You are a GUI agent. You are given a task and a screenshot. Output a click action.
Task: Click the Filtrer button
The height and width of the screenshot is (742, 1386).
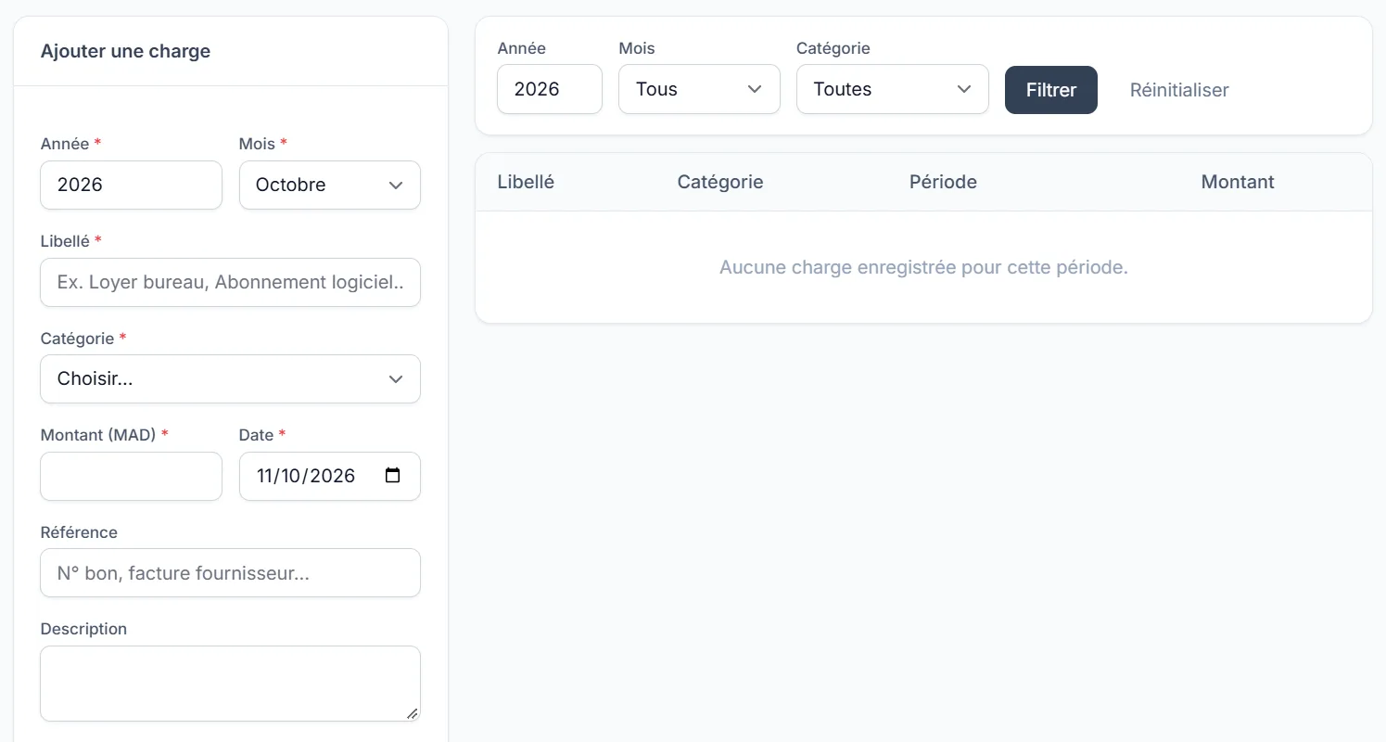coord(1051,90)
